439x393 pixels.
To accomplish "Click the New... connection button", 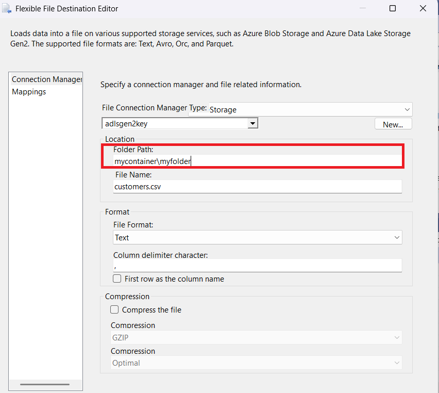I will click(393, 124).
